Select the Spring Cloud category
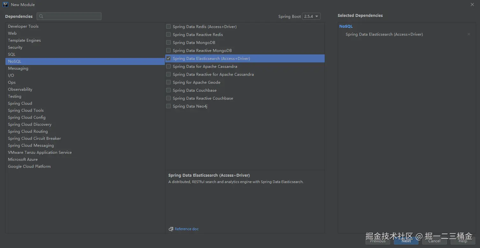 (85, 103)
